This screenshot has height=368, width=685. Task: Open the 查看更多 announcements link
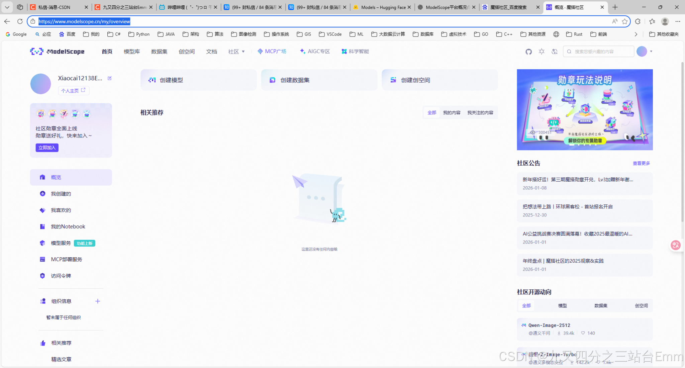click(641, 163)
